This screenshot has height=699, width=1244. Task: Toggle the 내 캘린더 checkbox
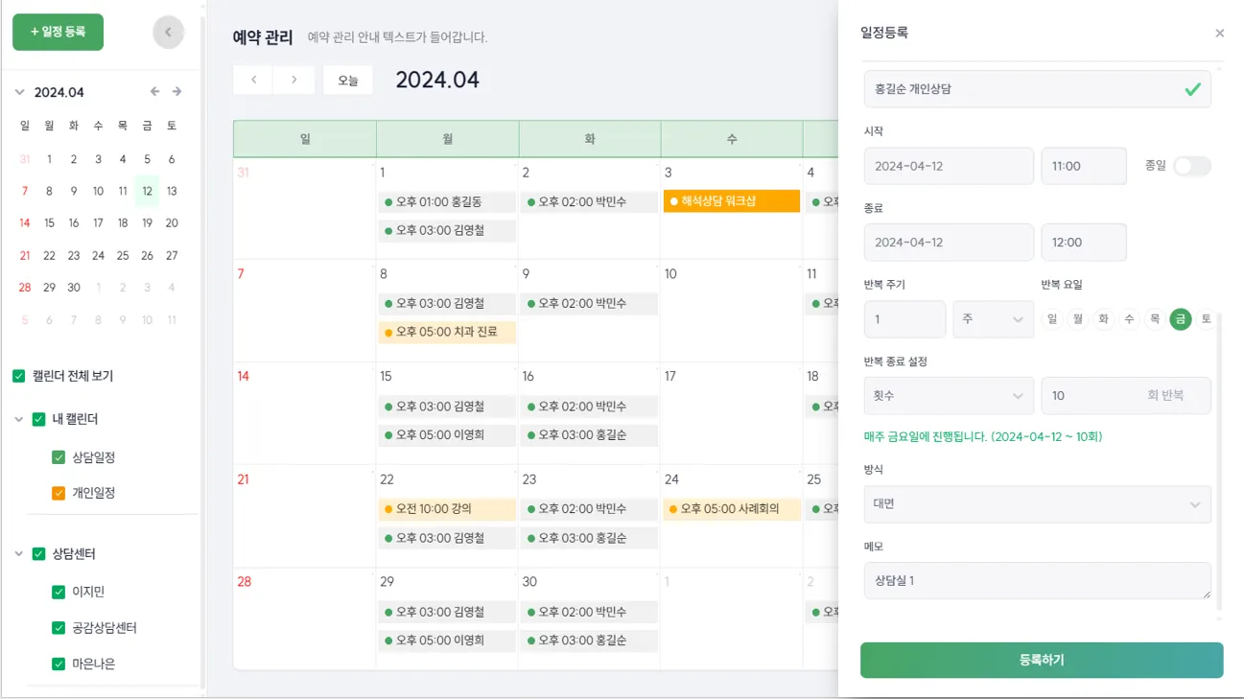click(38, 419)
